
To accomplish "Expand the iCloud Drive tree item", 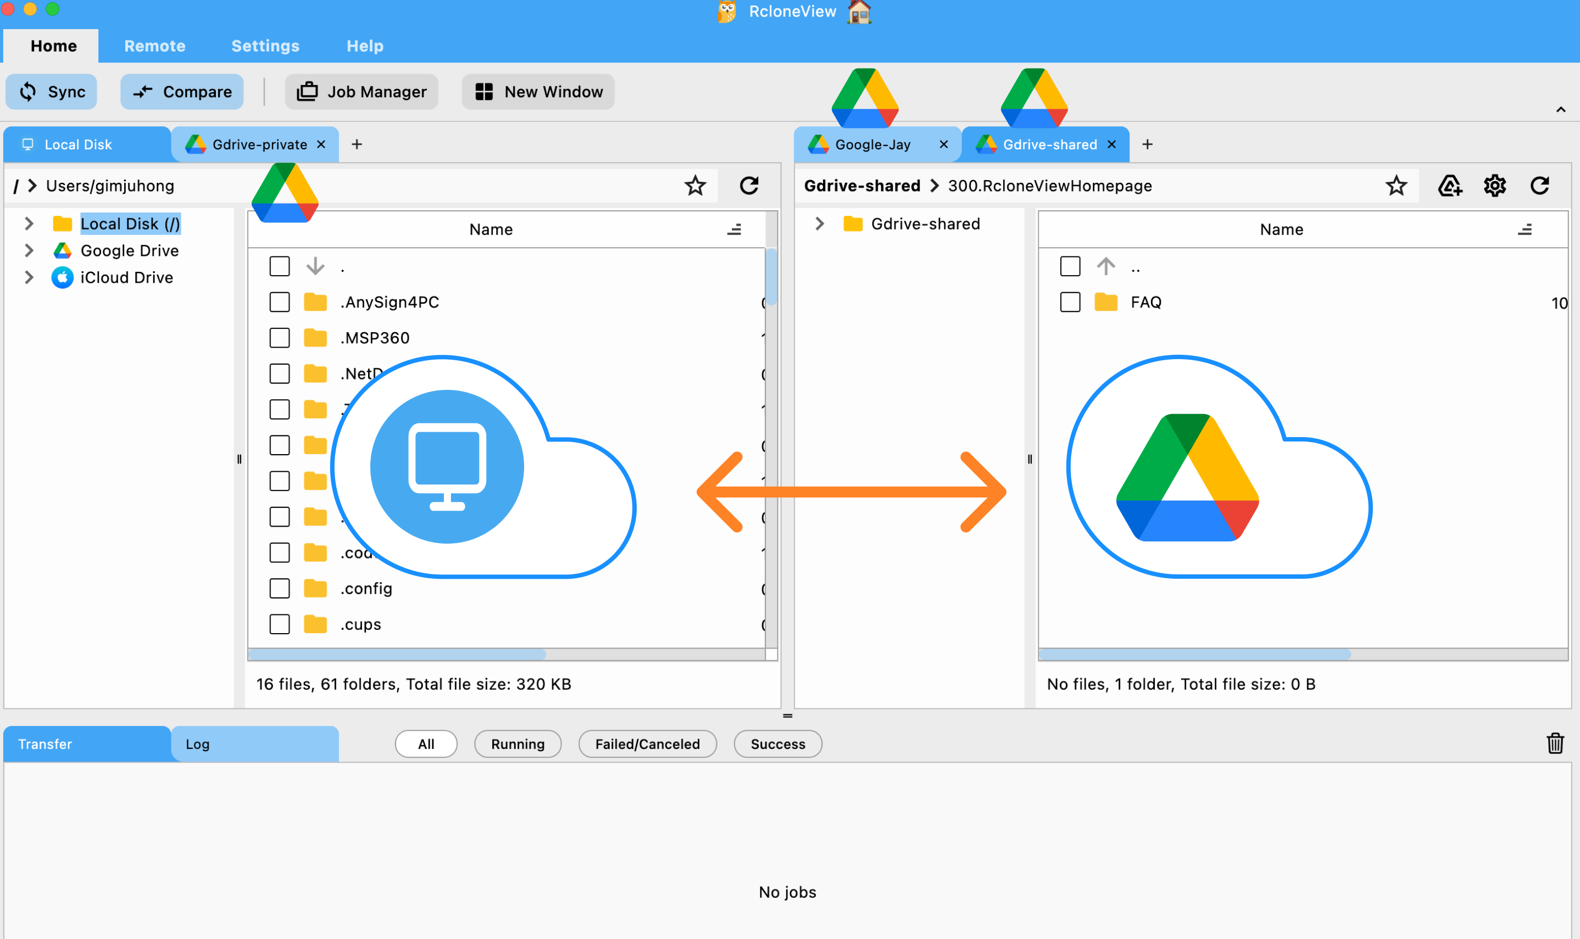I will pos(29,277).
